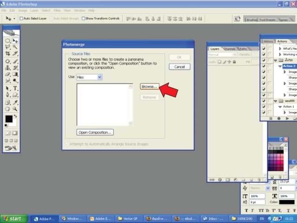Click record button in Actions panel
Screen dimensions: 297x223
(279, 118)
